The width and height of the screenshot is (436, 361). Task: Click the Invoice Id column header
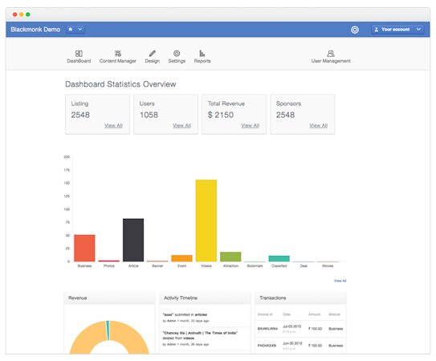tap(265, 314)
